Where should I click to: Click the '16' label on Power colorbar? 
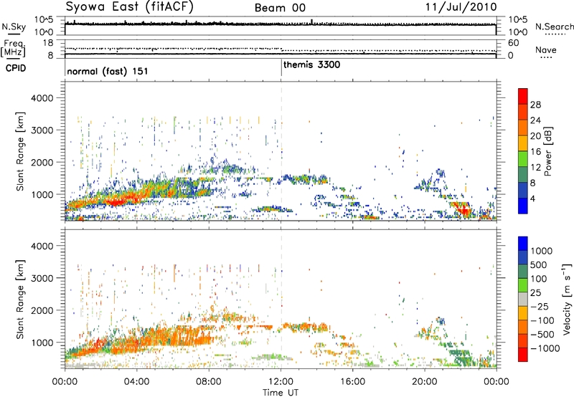click(535, 152)
